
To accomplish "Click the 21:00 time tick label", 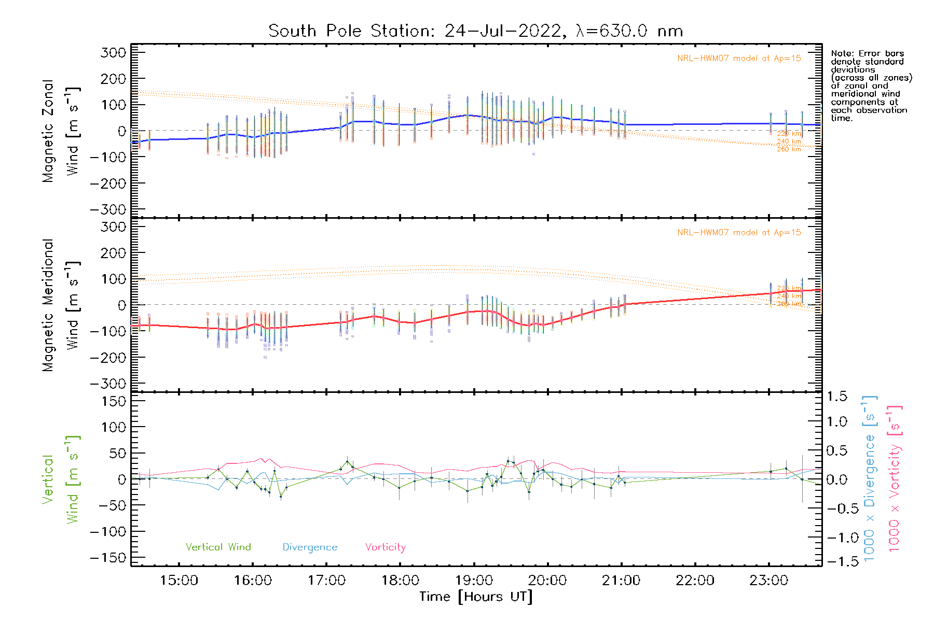I will tap(621, 581).
